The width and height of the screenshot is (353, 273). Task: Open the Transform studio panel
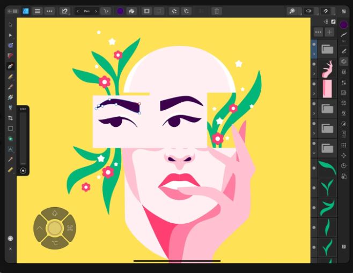click(x=343, y=145)
